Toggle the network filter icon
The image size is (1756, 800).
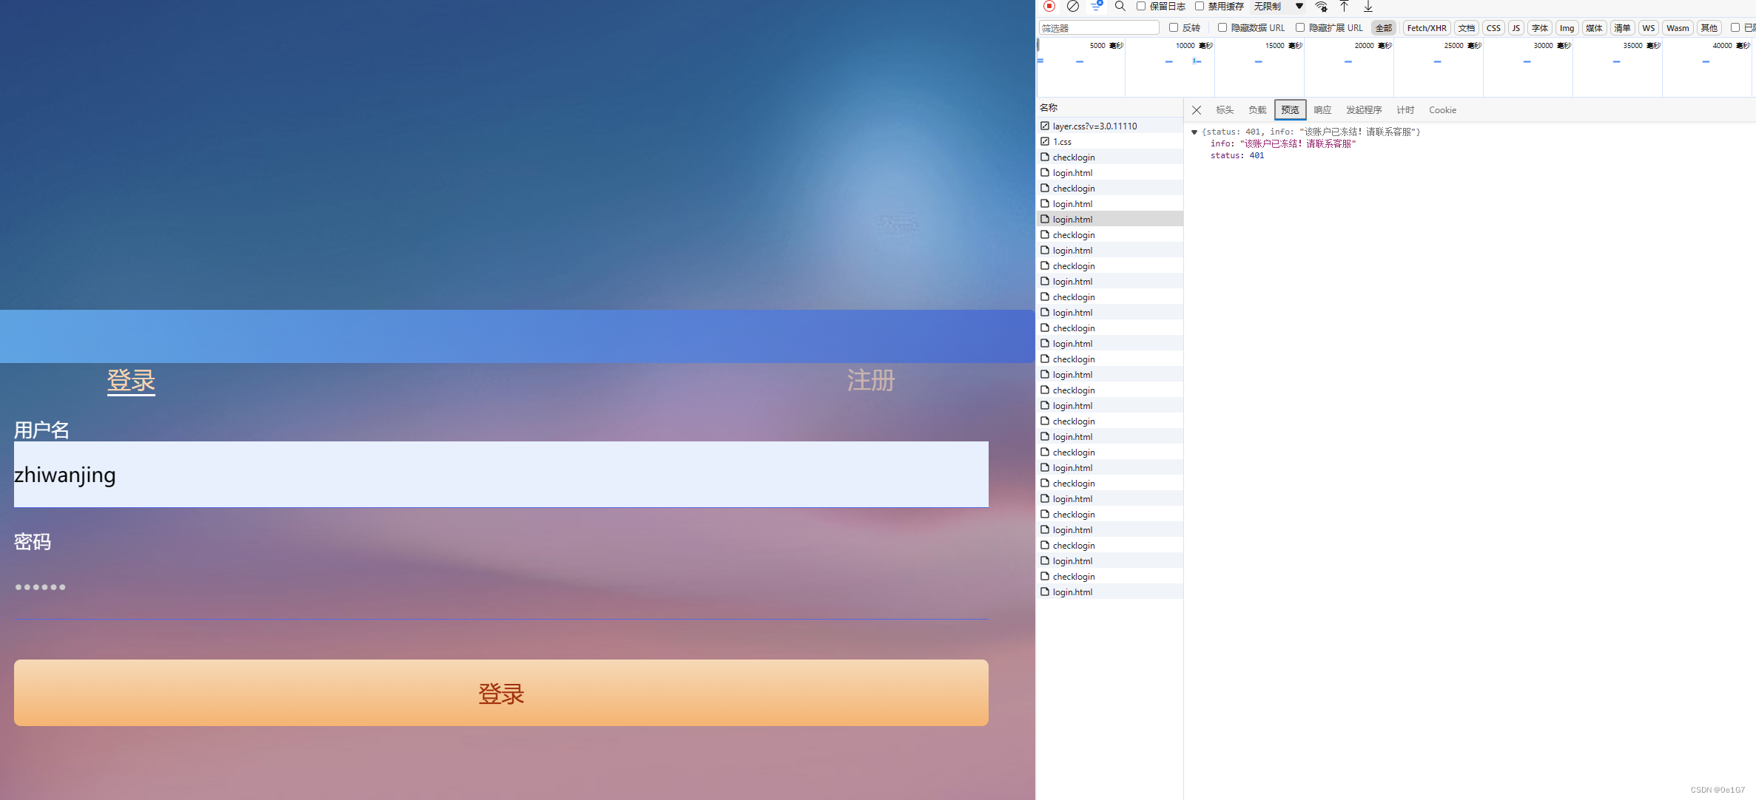pos(1096,6)
